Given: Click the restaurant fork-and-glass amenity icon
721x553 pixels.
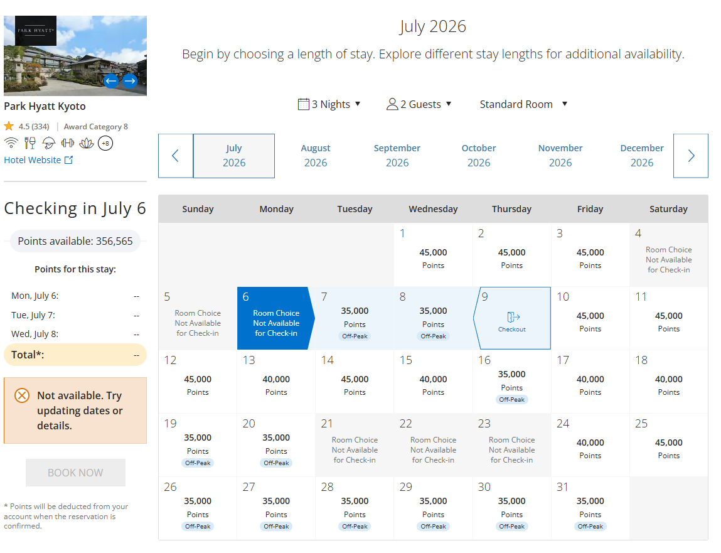Looking at the screenshot, I should [x=29, y=142].
